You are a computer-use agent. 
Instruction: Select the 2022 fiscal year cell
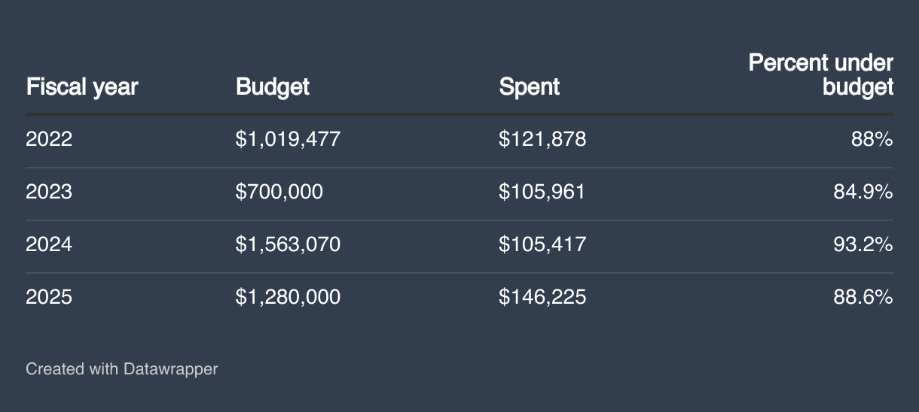click(x=49, y=139)
